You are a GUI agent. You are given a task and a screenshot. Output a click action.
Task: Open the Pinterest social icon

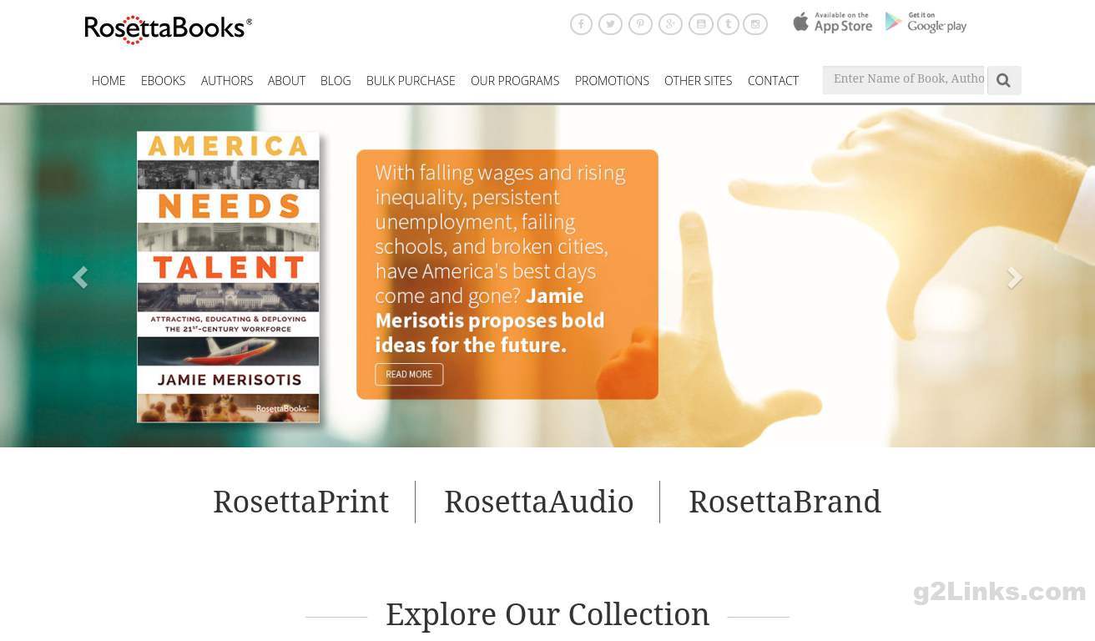point(640,24)
